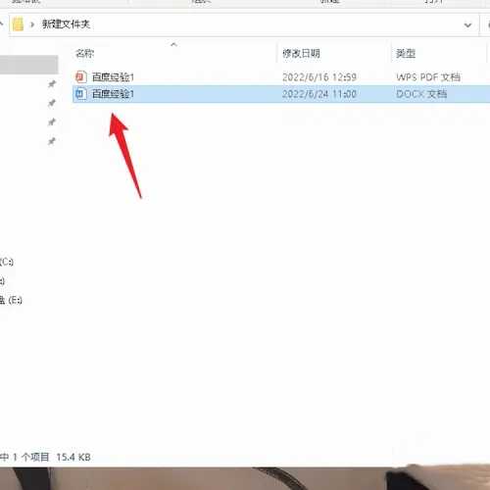The height and width of the screenshot is (490, 490).
Task: Click 新建文件夹 in the address bar
Action: (66, 24)
